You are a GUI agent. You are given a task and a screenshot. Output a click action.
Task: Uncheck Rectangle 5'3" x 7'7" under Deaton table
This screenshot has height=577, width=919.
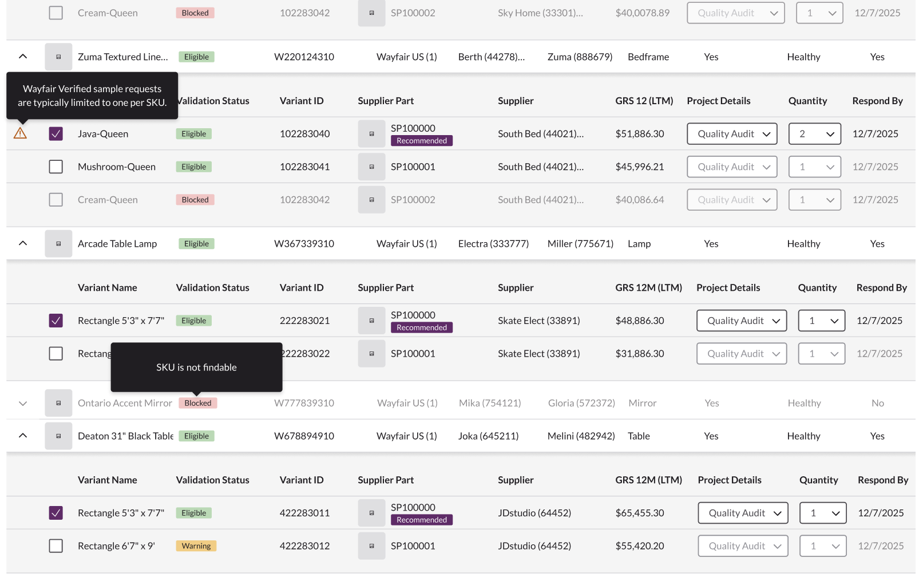56,513
